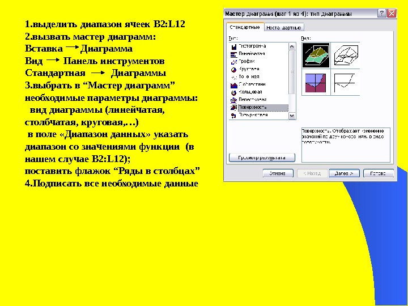Close the Мастер диаграмм dialog
This screenshot has height=306, width=408.
(392, 13)
